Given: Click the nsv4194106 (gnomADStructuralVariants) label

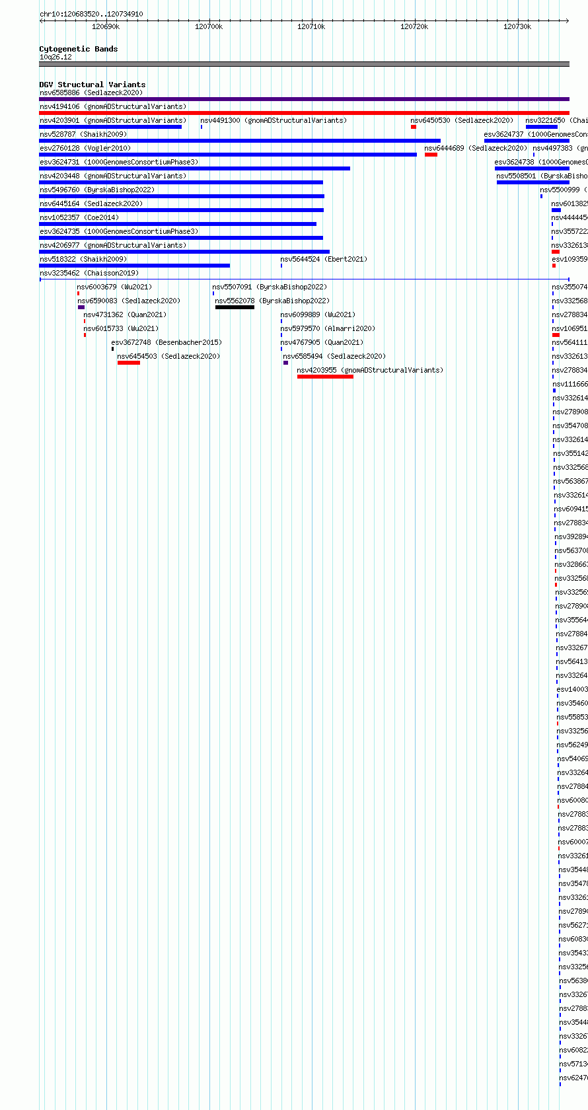Looking at the screenshot, I should [113, 106].
